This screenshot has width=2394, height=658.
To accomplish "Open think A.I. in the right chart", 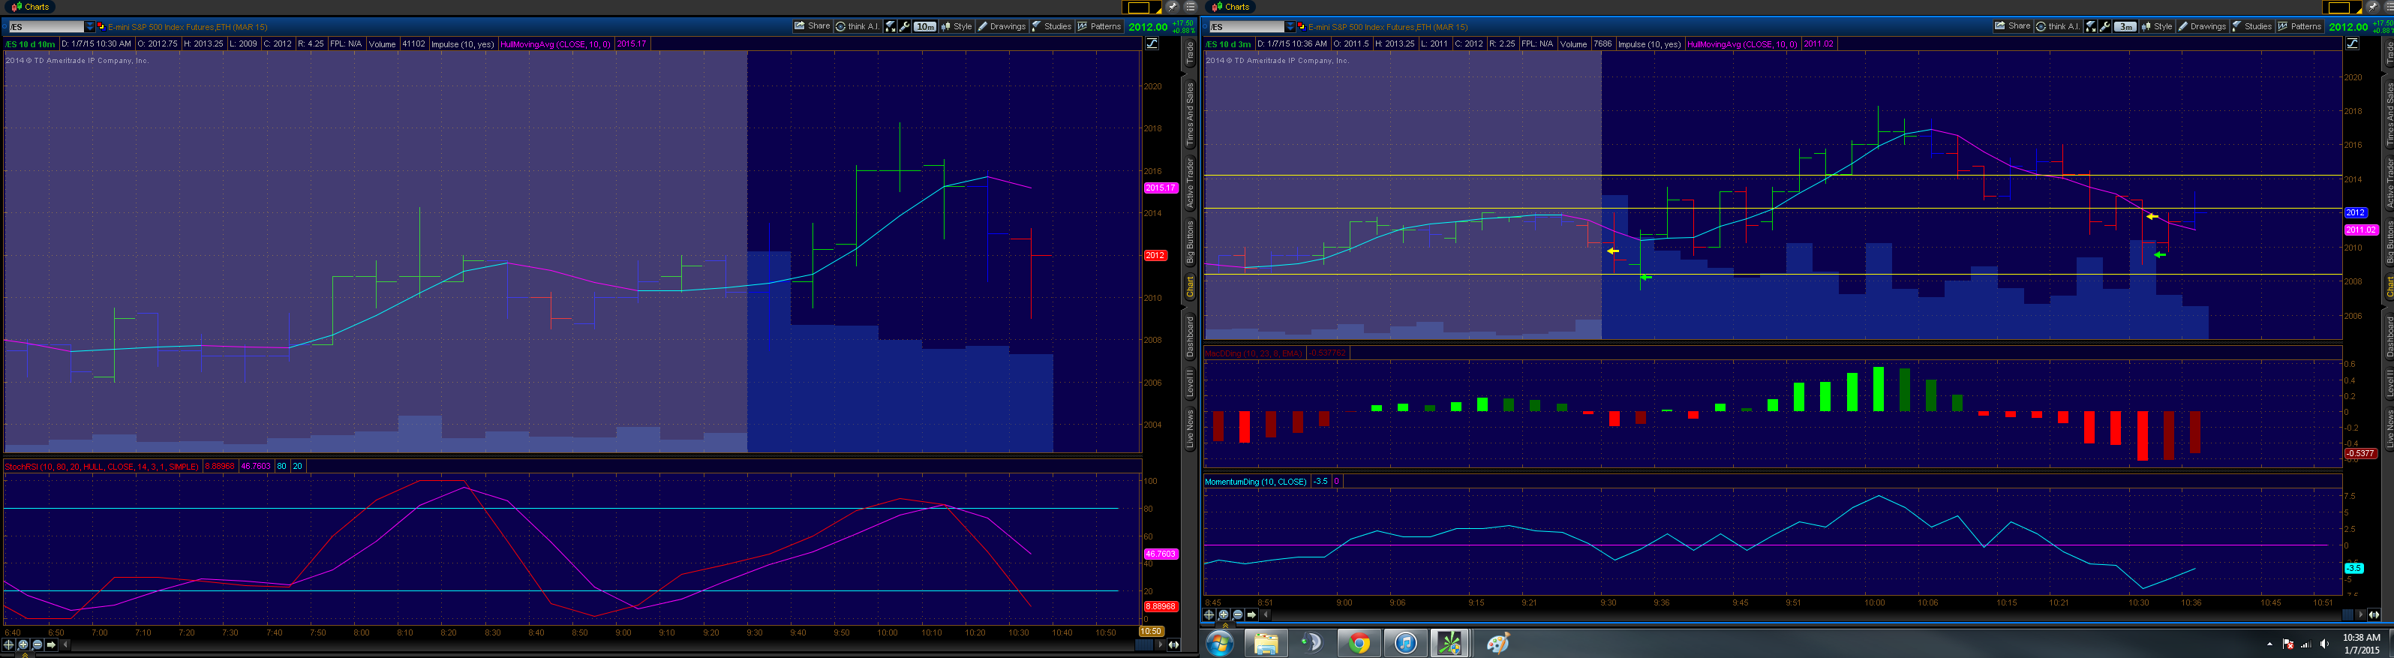I will click(x=2058, y=26).
